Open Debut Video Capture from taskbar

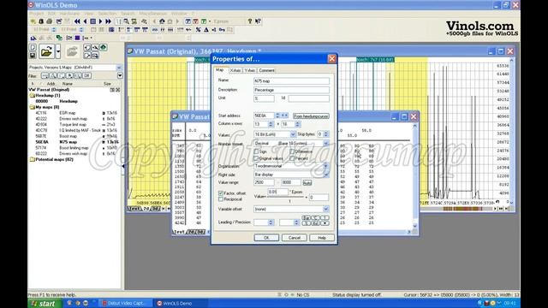click(x=126, y=304)
